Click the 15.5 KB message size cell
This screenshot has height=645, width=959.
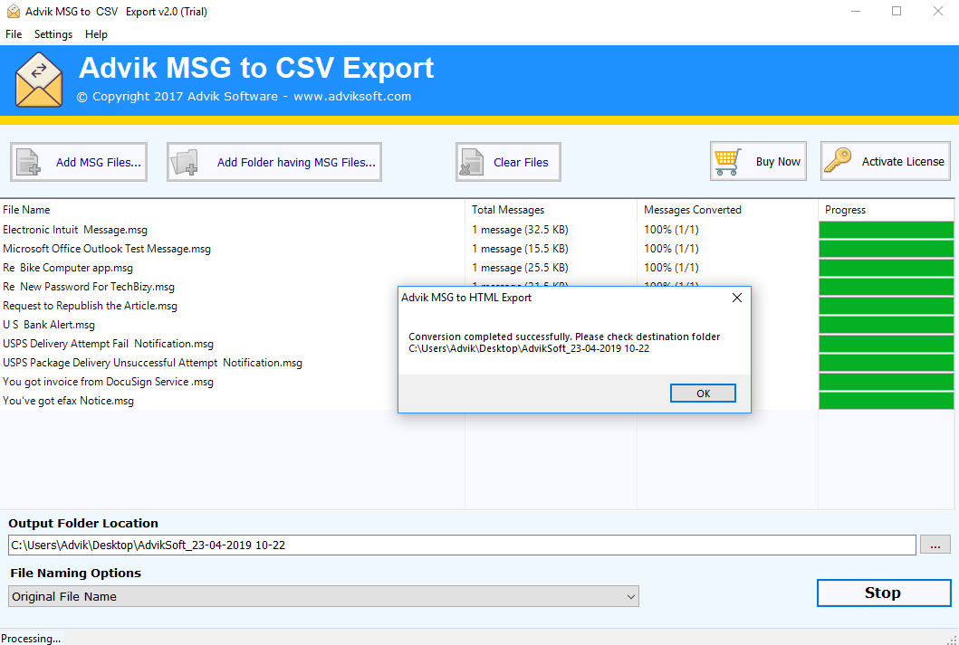520,249
